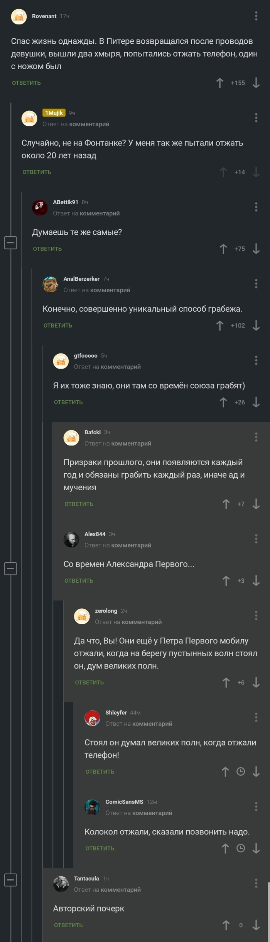Image resolution: width=270 pixels, height=942 pixels.
Task: Upvote gtfooooo's comment about союз
Action: [x=223, y=402]
